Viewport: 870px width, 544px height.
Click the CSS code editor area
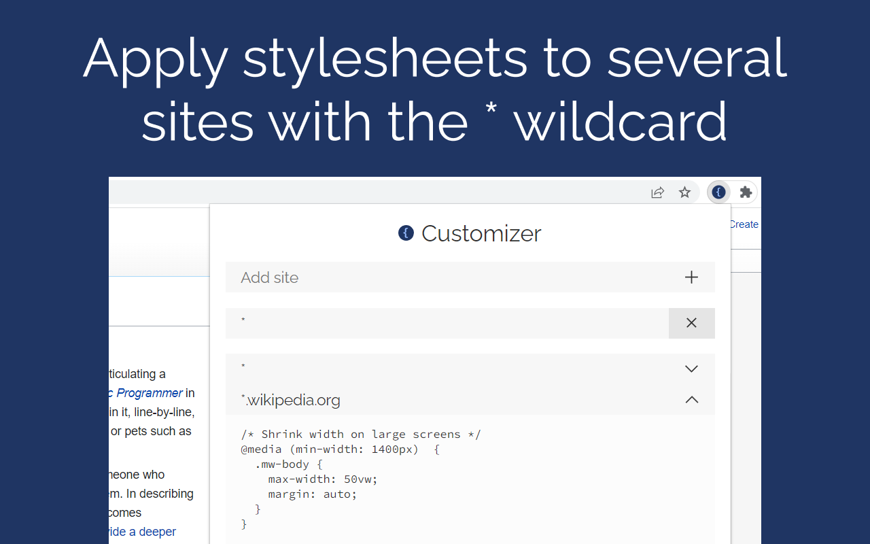tap(470, 479)
